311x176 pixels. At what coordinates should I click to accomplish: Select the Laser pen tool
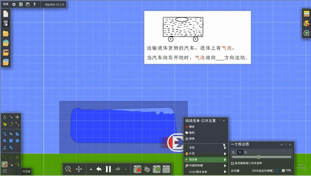[x=11, y=164]
